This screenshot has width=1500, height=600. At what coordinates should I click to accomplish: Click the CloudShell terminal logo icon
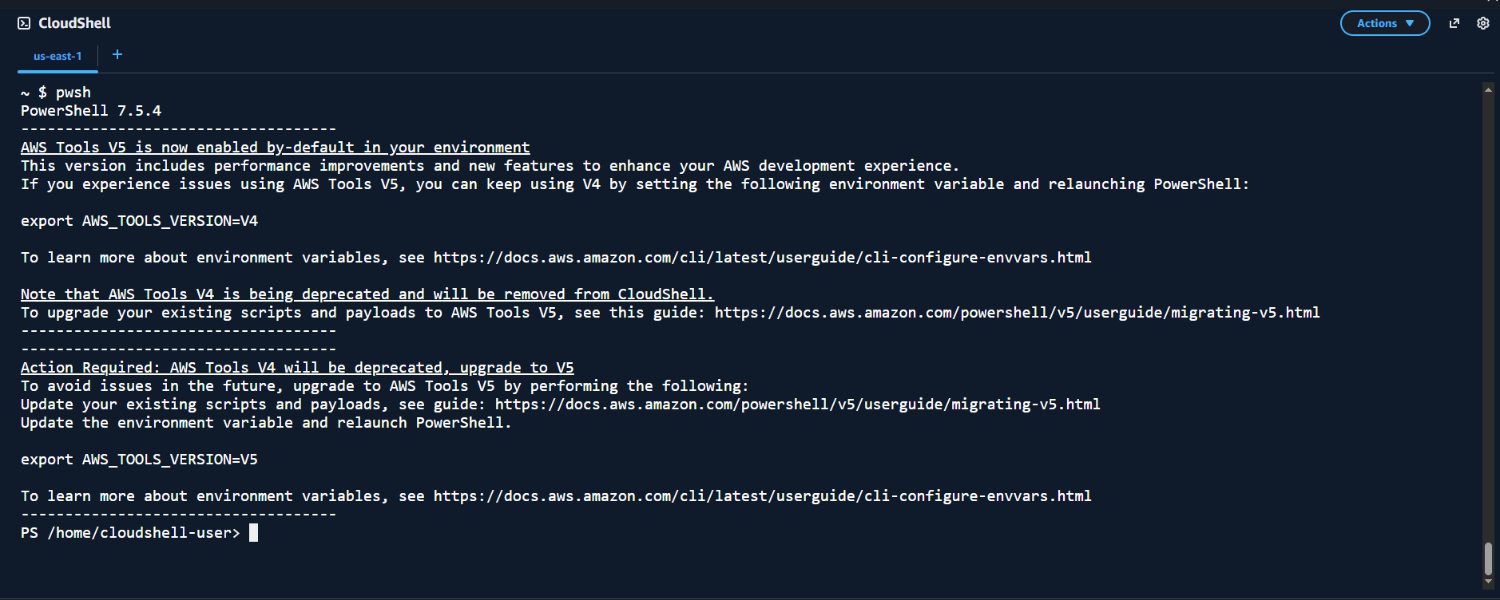(x=24, y=23)
